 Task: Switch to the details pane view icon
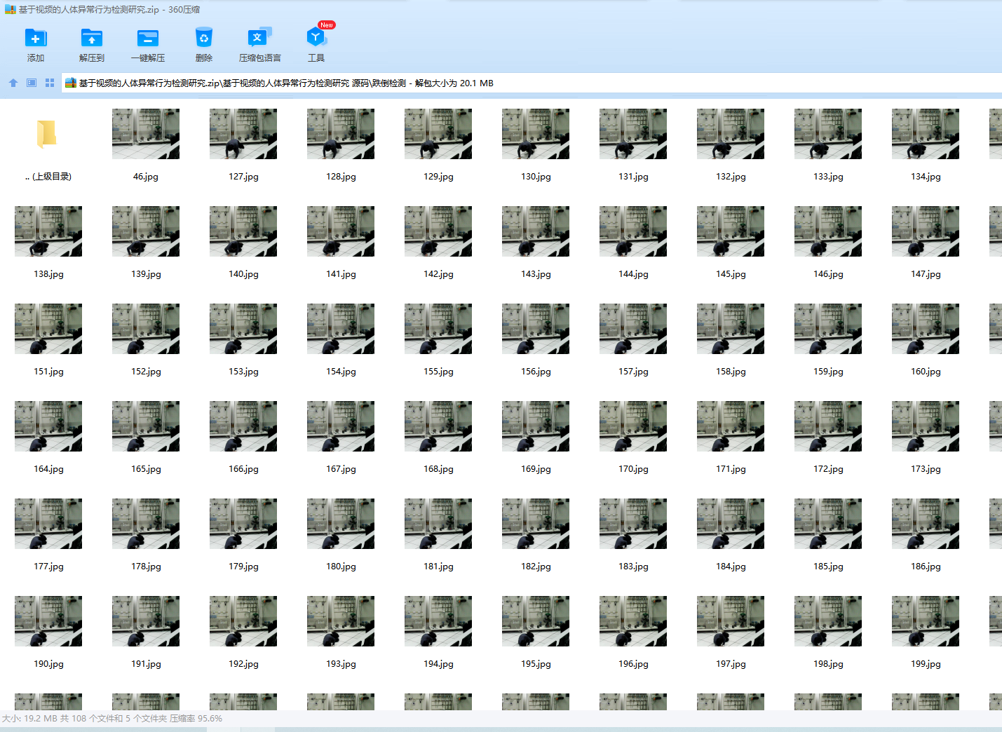pyautogui.click(x=32, y=83)
